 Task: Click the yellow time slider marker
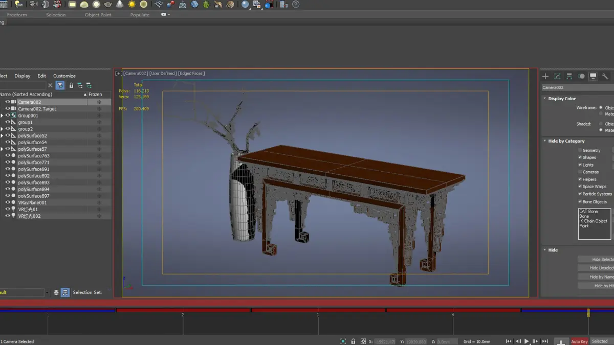588,312
